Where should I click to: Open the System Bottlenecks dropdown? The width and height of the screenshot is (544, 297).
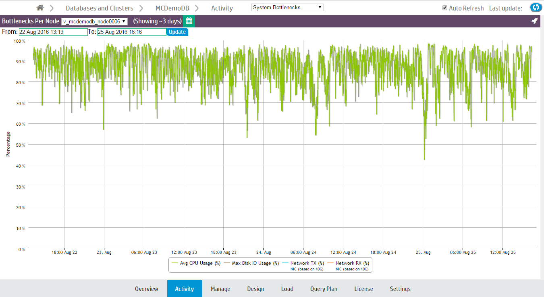pos(287,7)
